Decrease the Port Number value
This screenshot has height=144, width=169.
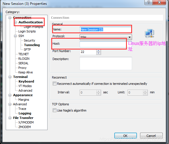[99, 53]
